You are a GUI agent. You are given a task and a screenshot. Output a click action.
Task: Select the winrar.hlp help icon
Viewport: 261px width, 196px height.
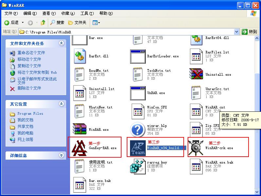(x=137, y=129)
